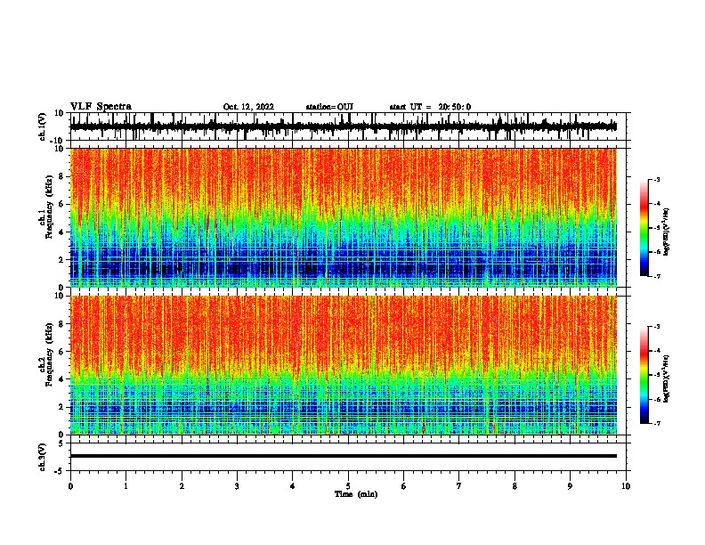Screen dimensions: 705x545
Task: Click the "4" kHz tick on ch.2 spectrogram
Action: tap(61, 379)
